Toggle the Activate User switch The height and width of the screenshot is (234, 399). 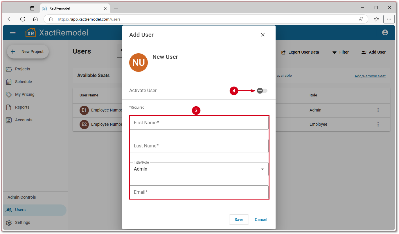point(262,91)
